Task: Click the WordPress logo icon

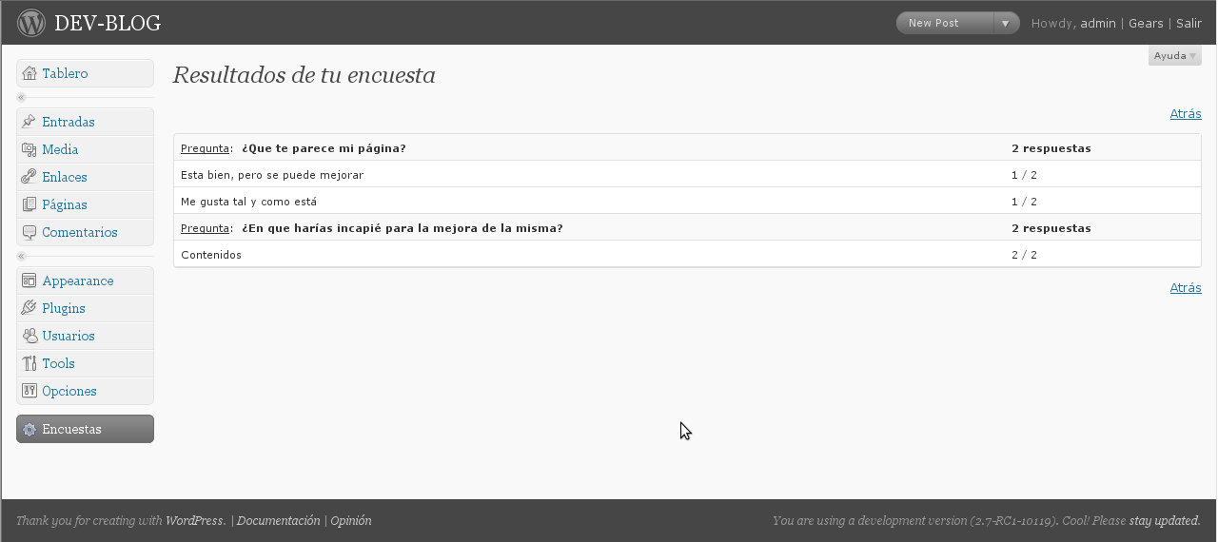Action: tap(31, 22)
